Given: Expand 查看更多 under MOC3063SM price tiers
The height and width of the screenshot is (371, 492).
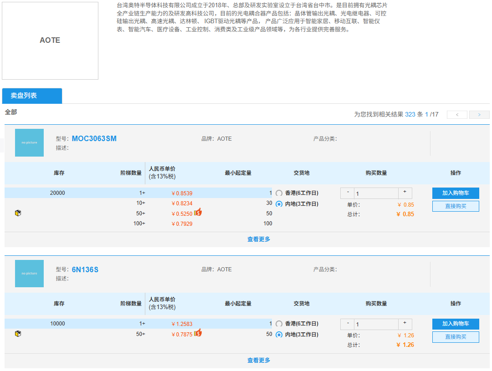Looking at the screenshot, I should click(x=258, y=239).
